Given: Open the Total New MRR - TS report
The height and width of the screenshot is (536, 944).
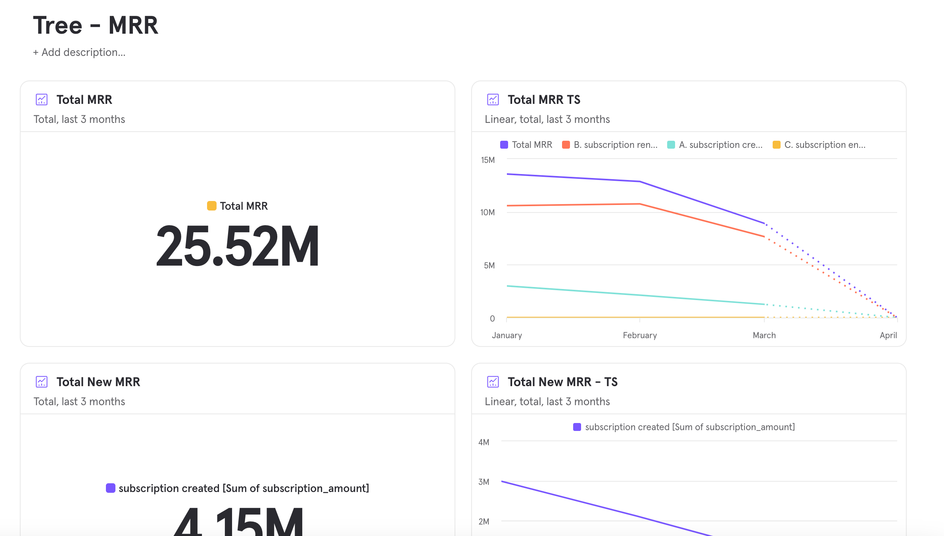Looking at the screenshot, I should (562, 382).
